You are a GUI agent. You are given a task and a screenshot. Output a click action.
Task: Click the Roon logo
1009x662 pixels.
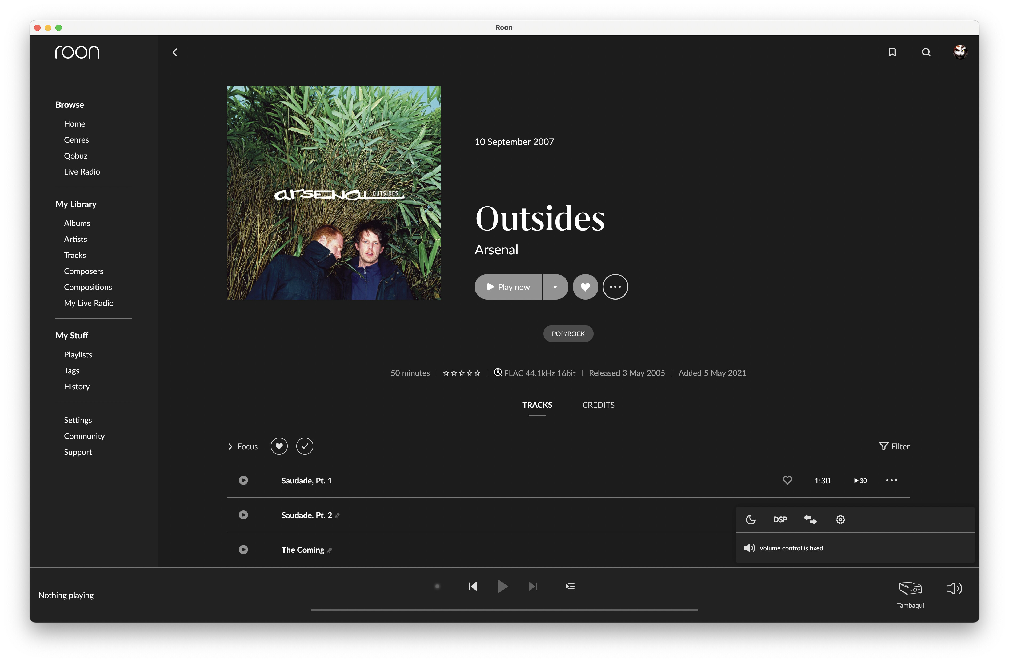click(x=77, y=52)
